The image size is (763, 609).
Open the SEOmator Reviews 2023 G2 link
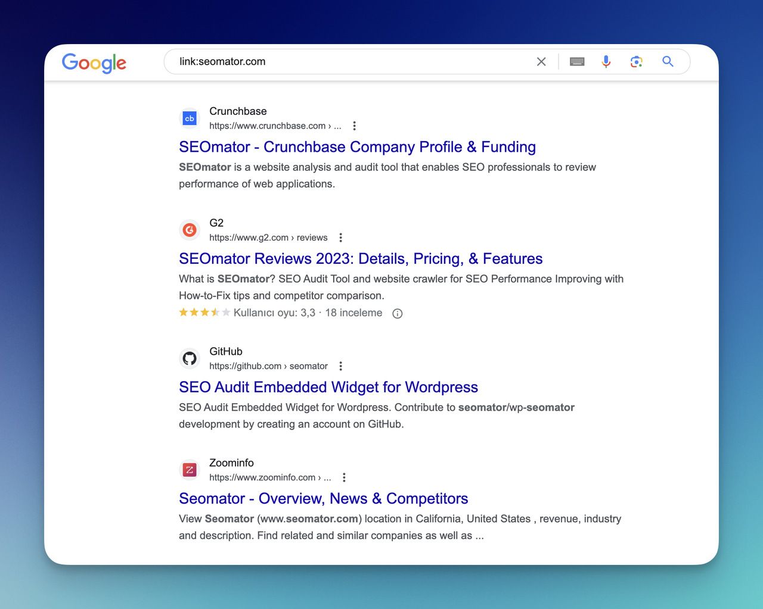(x=360, y=259)
